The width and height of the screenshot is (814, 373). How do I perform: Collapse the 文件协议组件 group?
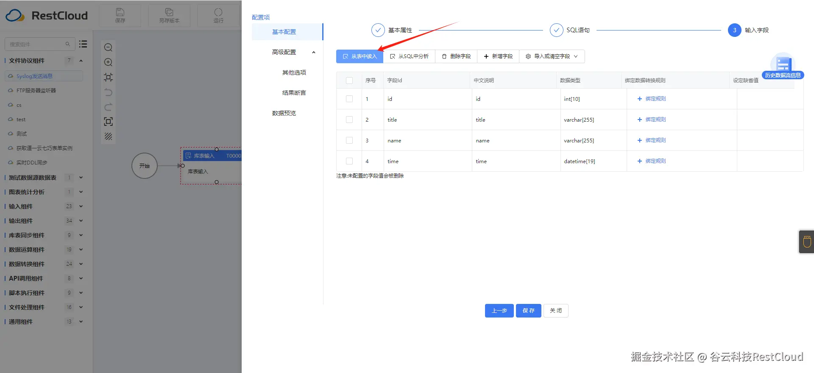[x=81, y=61]
